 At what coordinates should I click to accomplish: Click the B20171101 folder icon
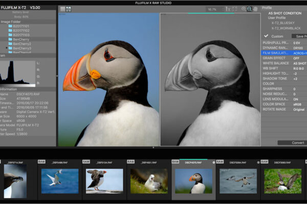pos(9,25)
